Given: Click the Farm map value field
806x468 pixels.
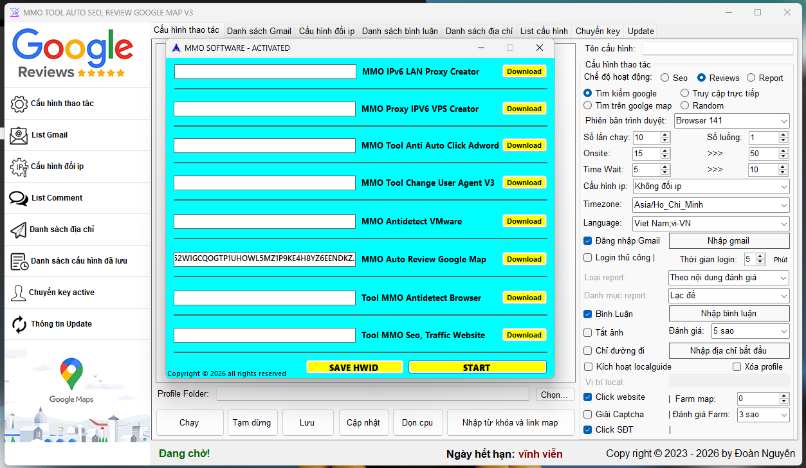Looking at the screenshot, I should coord(758,399).
